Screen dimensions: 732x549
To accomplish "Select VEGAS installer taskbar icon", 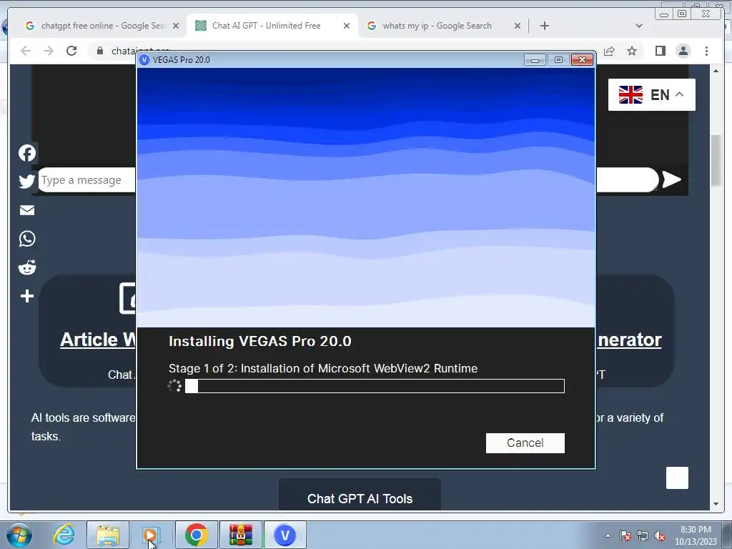I will (x=285, y=535).
